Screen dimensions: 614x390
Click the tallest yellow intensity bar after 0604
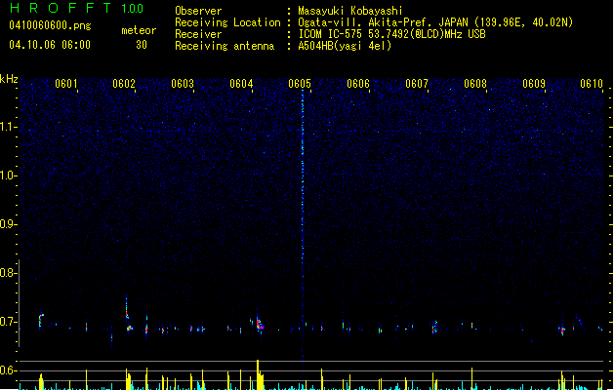[x=258, y=374]
